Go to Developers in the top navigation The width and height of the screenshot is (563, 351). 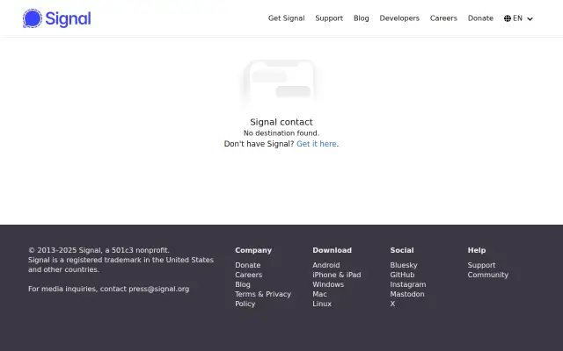click(399, 18)
